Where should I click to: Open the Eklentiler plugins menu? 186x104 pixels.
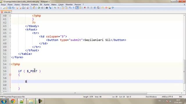point(69,5)
